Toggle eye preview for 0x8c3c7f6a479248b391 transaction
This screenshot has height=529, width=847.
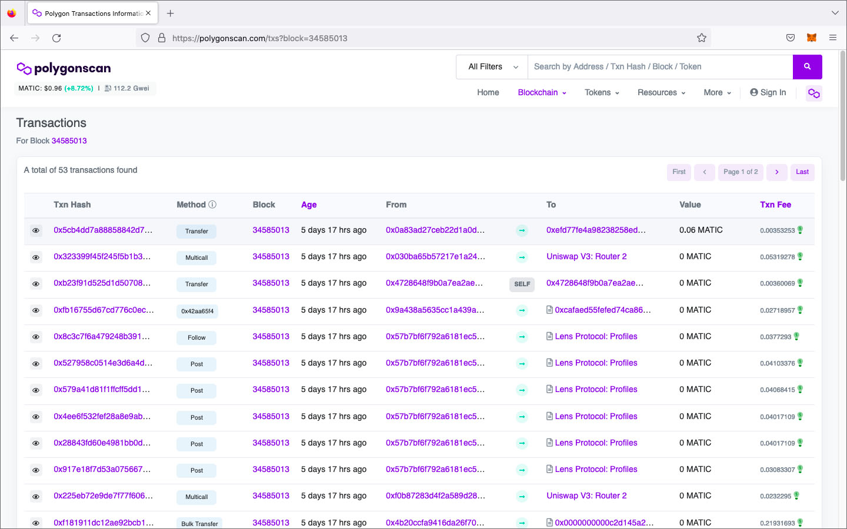click(36, 337)
